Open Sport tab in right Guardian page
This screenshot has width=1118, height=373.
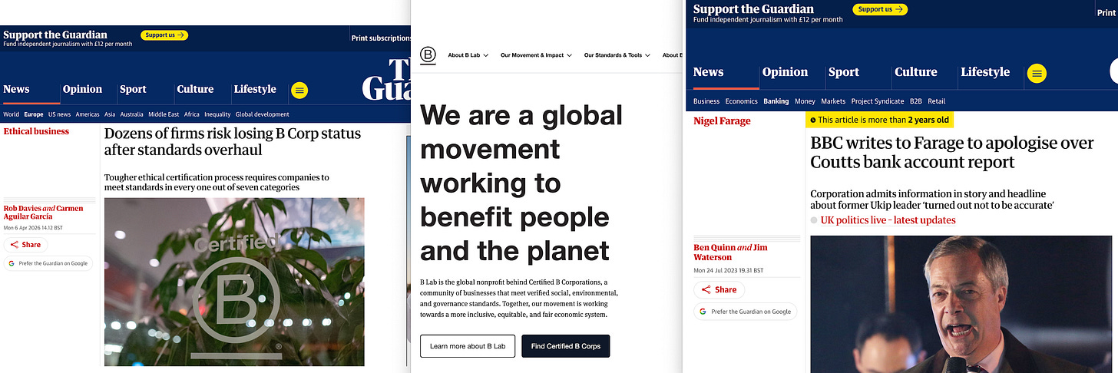pos(844,72)
